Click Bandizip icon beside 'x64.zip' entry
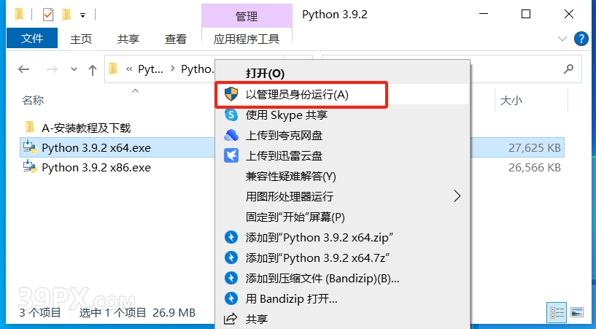 coord(231,237)
